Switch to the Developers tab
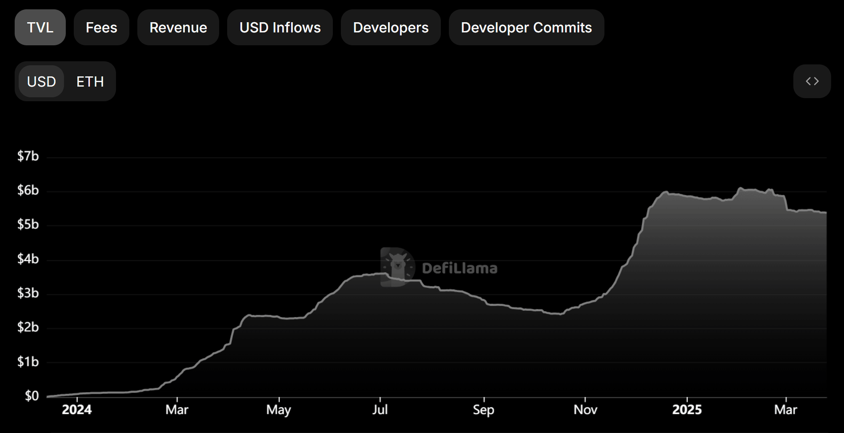This screenshot has width=844, height=433. (x=391, y=28)
